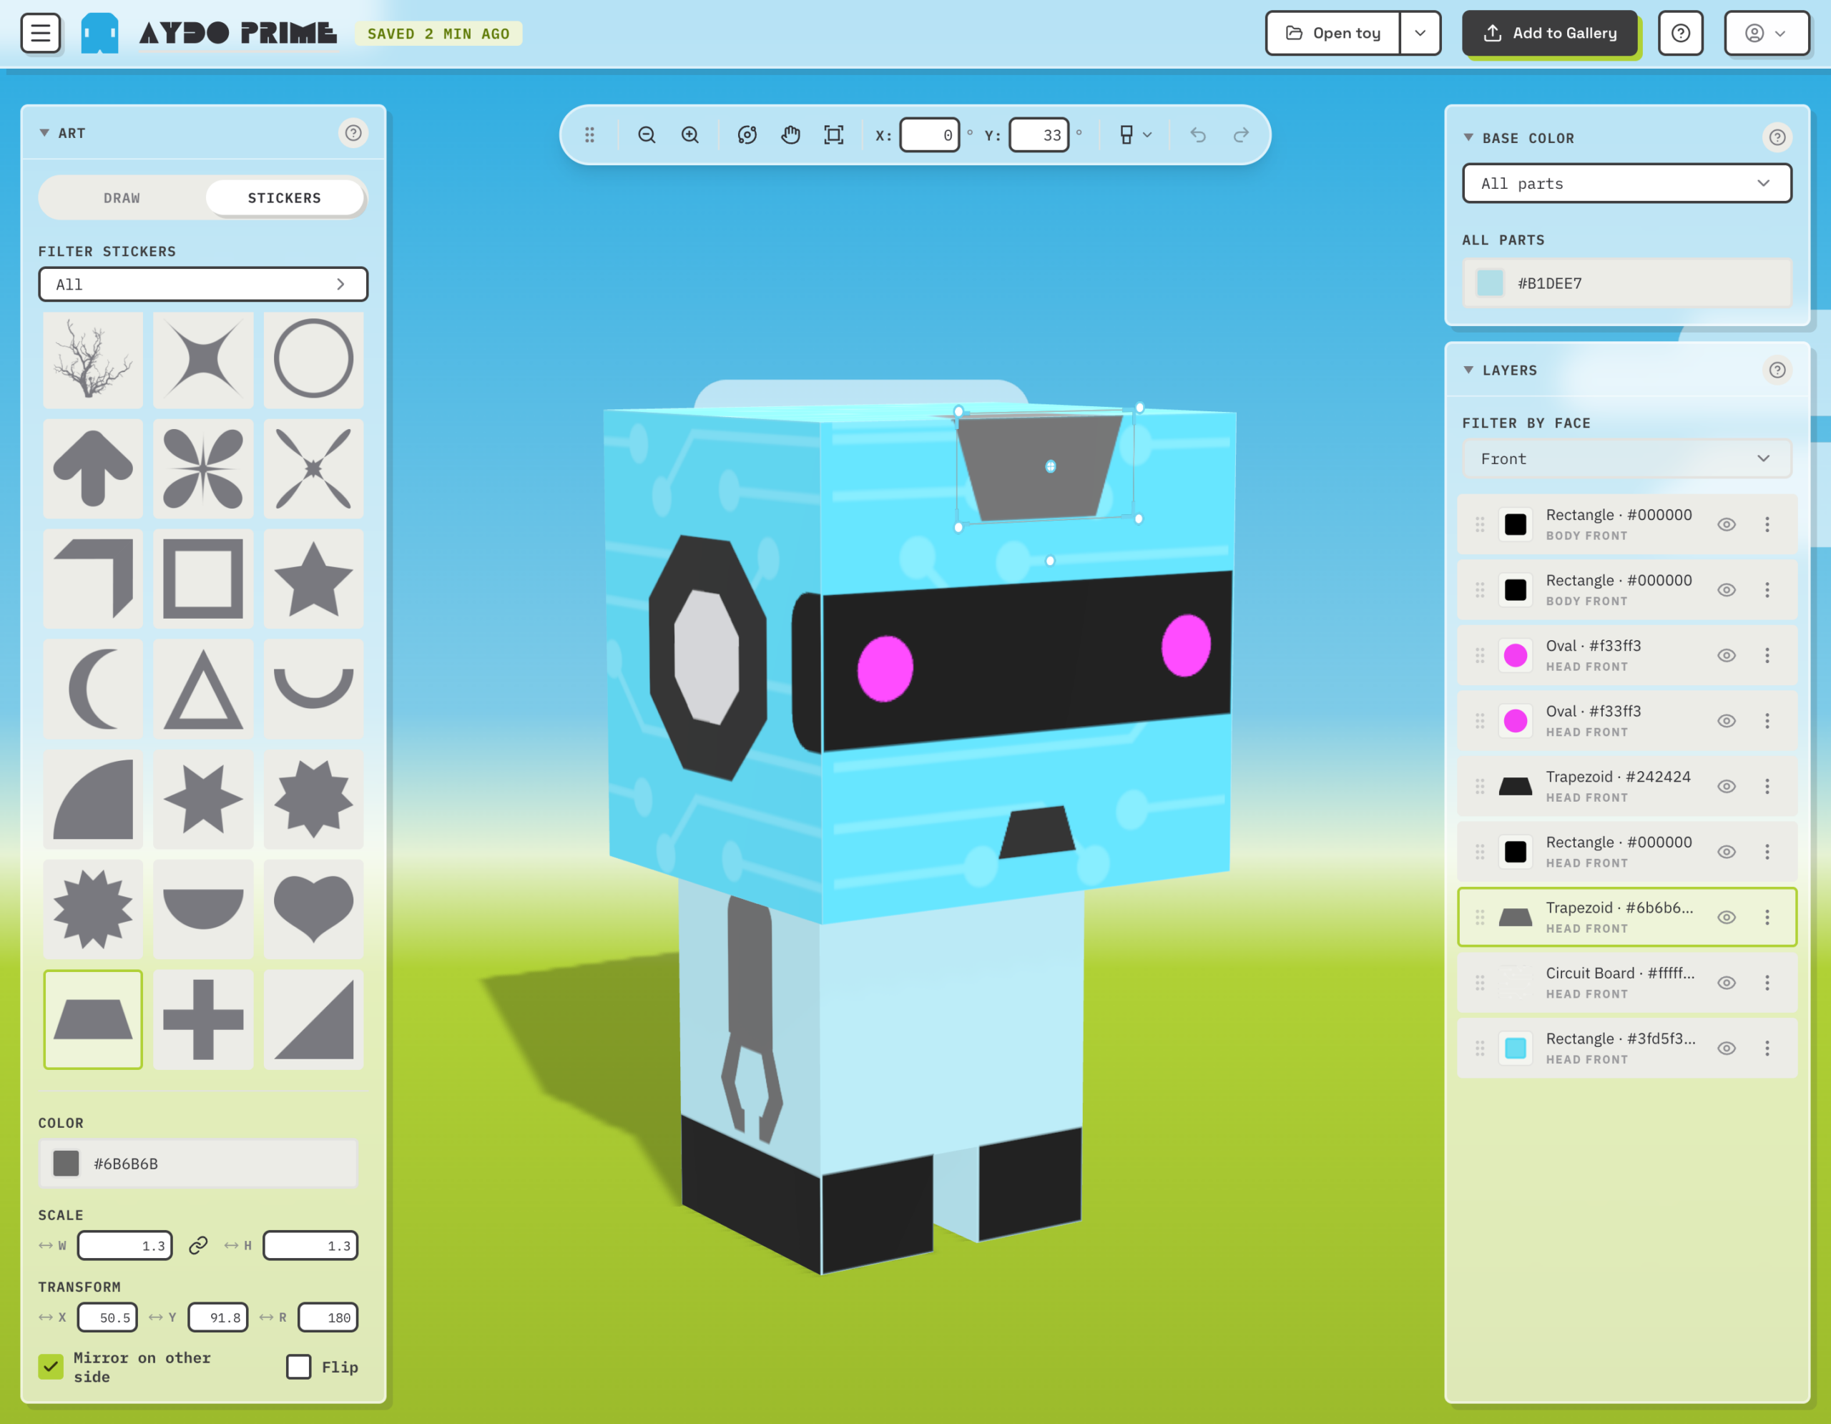Zoom in the 3D view
Screen dimensions: 1831x1424
690,135
